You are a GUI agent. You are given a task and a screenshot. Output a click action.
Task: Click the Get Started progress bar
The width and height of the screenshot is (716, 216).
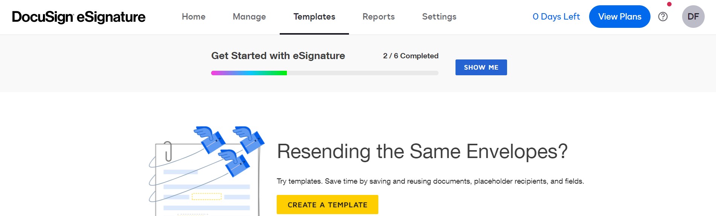324,73
